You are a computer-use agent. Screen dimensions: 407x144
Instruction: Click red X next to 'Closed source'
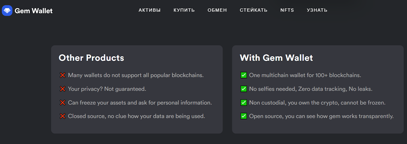tap(63, 116)
